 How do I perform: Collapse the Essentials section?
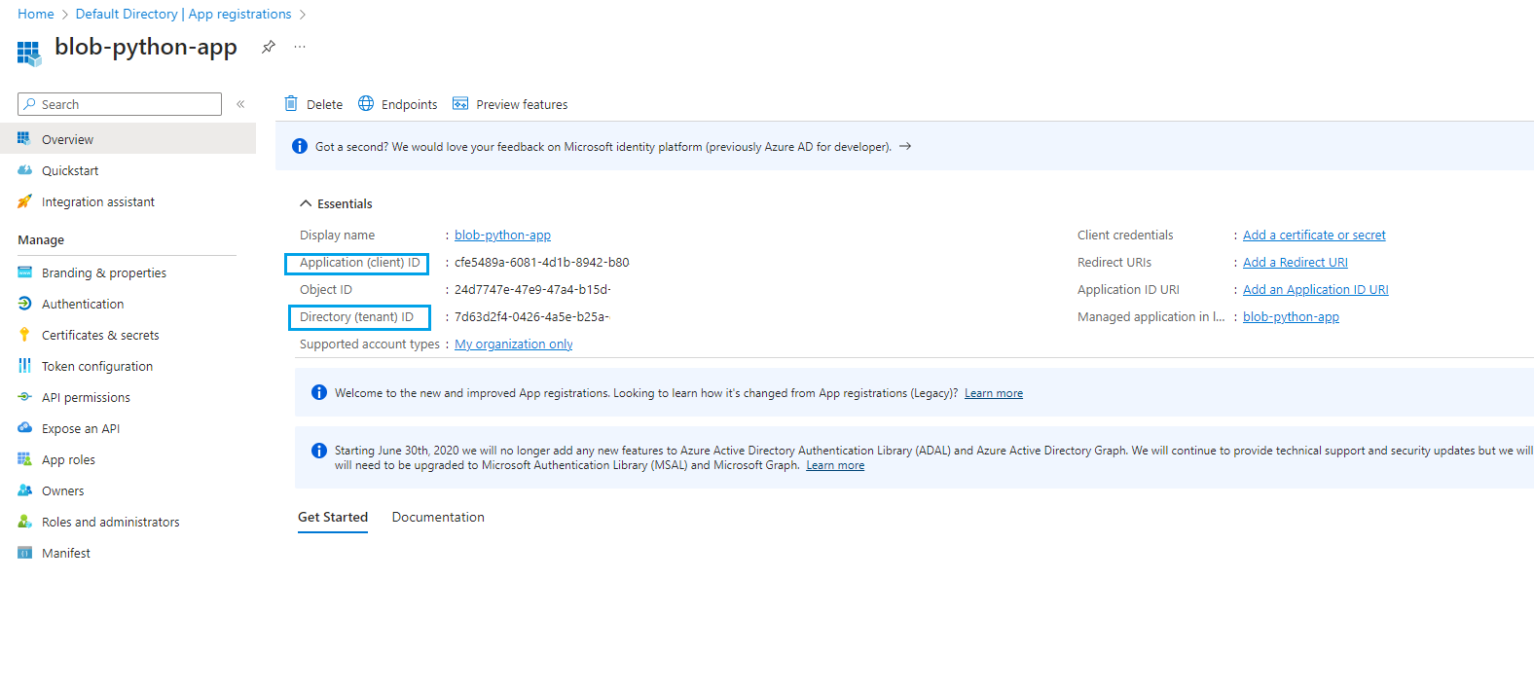coord(306,203)
